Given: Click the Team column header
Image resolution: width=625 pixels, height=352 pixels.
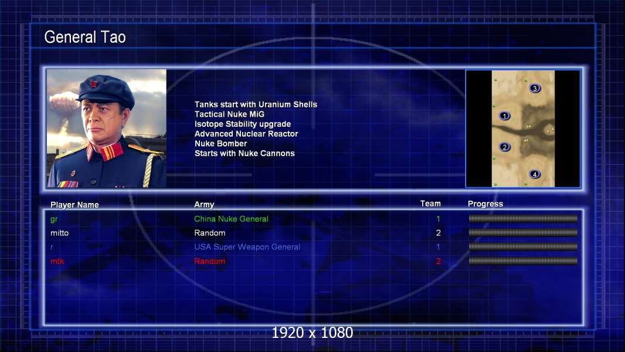Looking at the screenshot, I should (x=430, y=204).
